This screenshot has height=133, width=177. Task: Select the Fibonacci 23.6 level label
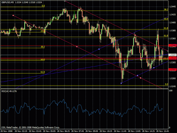43,31
